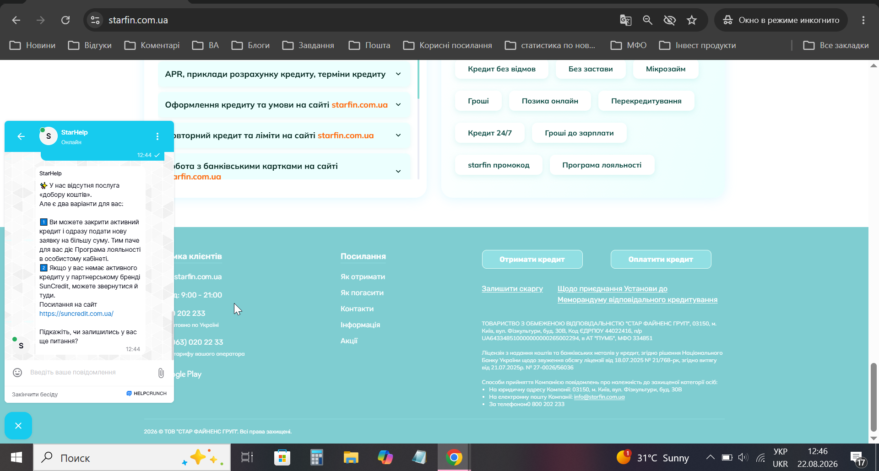Open the Інвест продукти bookmarks folder
Image resolution: width=879 pixels, height=471 pixels.
[x=697, y=45]
